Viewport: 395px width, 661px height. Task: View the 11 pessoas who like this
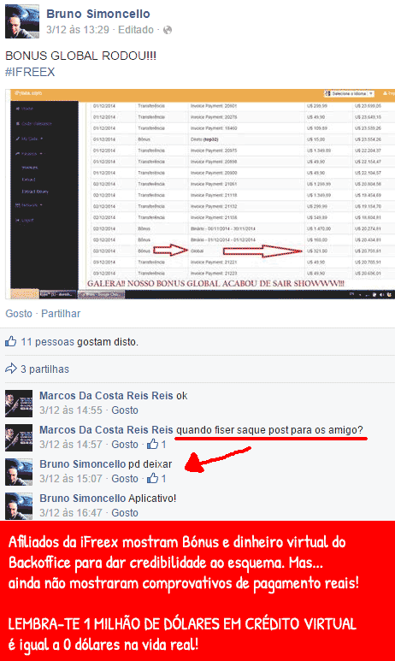(x=48, y=342)
